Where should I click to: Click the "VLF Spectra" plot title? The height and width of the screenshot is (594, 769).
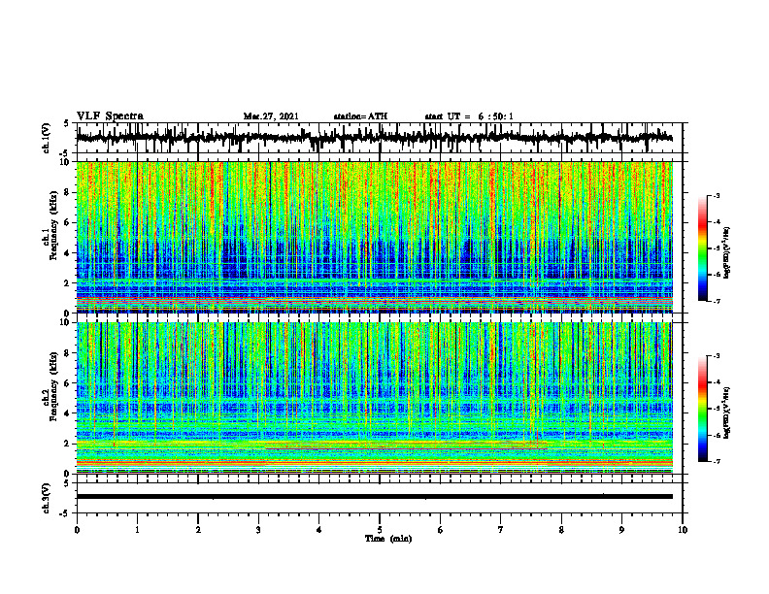(x=110, y=116)
